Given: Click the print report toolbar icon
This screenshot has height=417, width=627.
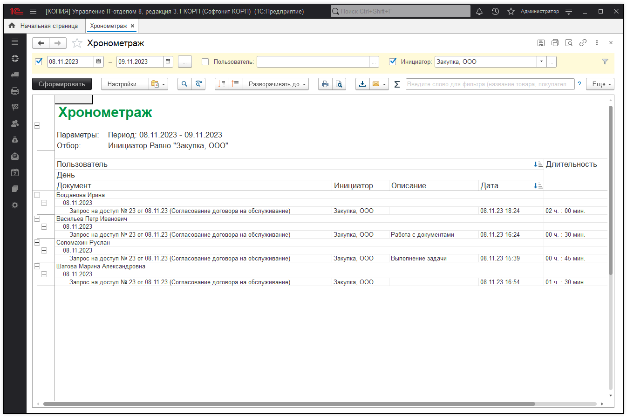Looking at the screenshot, I should coord(325,84).
